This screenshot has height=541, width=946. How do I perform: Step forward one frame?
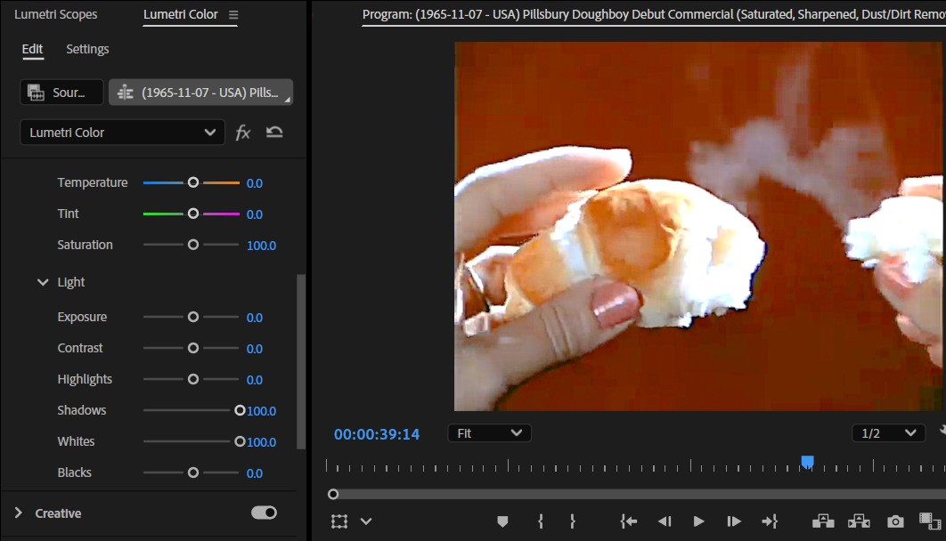coord(734,521)
